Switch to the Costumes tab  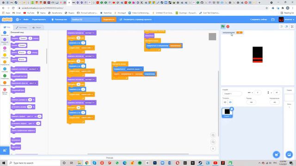coord(21,28)
